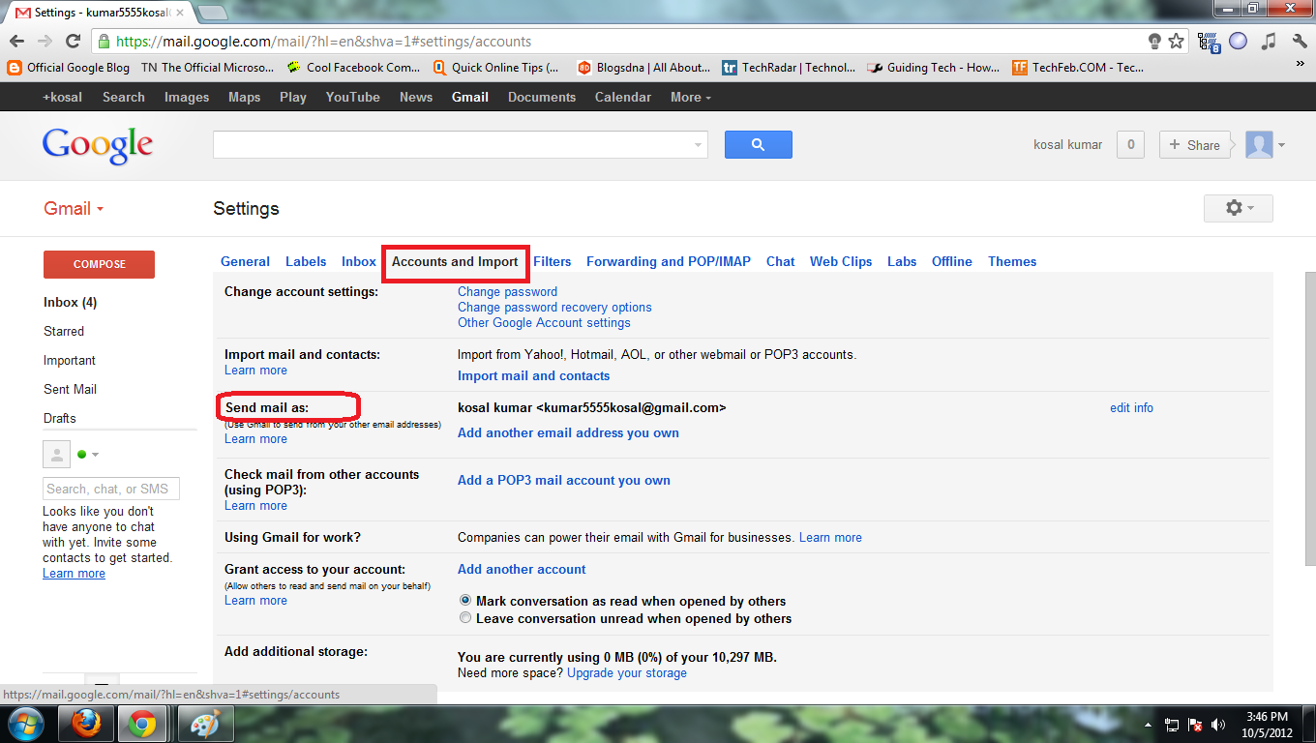Click Import mail and contacts link

tap(533, 375)
